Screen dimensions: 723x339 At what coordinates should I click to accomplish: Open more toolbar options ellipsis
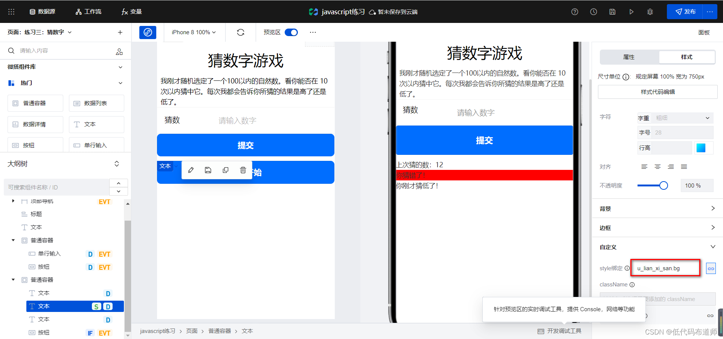tap(313, 32)
